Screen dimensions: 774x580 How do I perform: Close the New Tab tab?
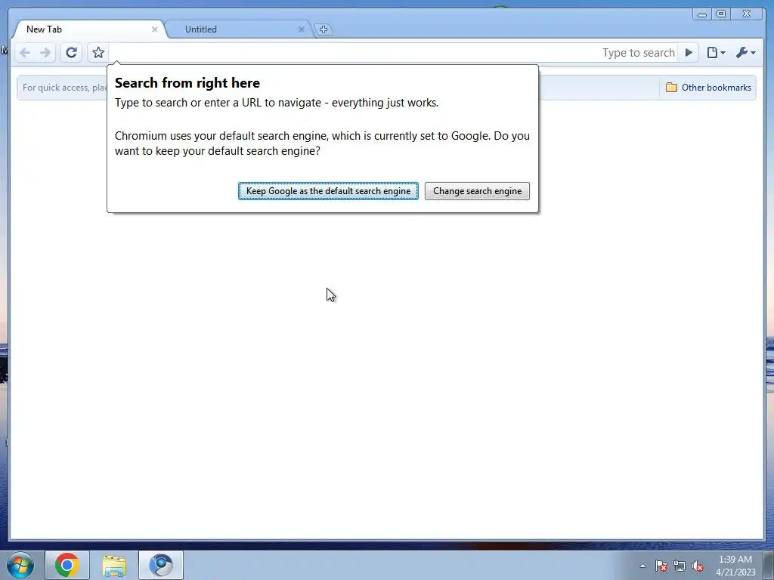point(154,29)
